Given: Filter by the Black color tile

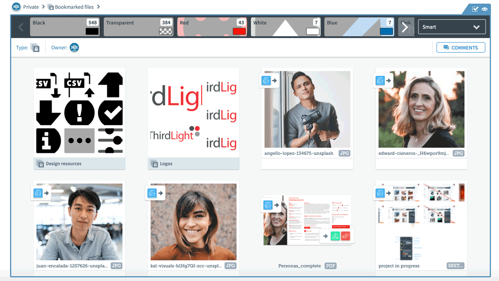Looking at the screenshot, I should (x=64, y=27).
